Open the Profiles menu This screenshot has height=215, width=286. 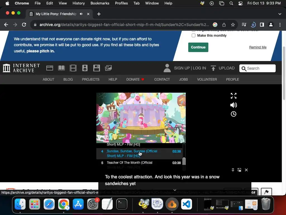tap(121, 3)
